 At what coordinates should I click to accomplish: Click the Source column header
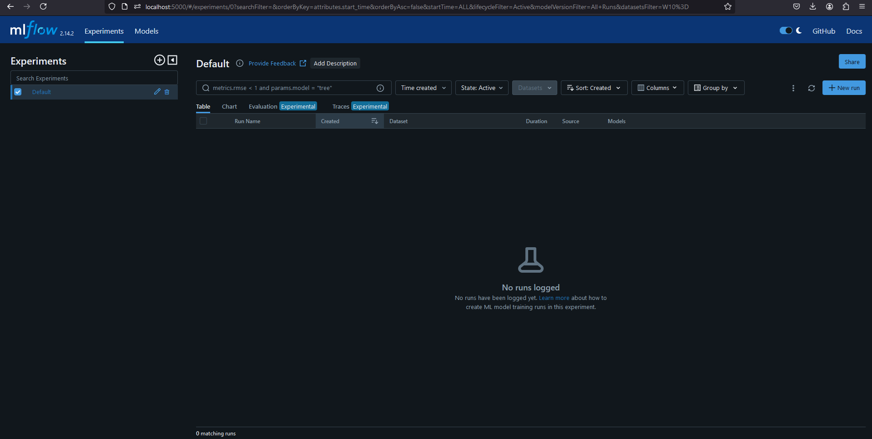coord(570,121)
